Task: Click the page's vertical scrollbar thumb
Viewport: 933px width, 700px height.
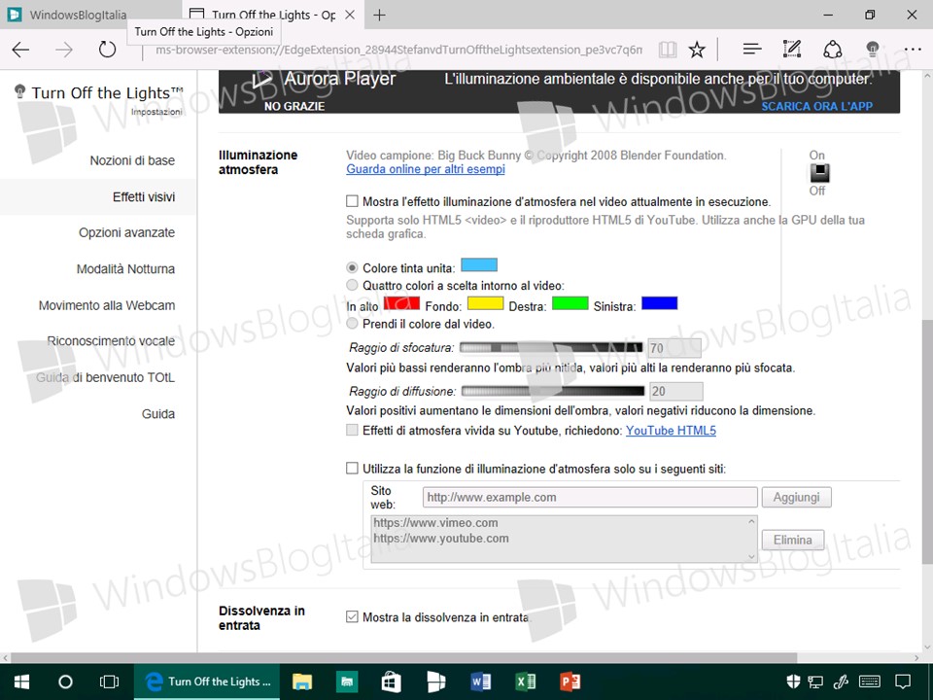Action: (927, 441)
